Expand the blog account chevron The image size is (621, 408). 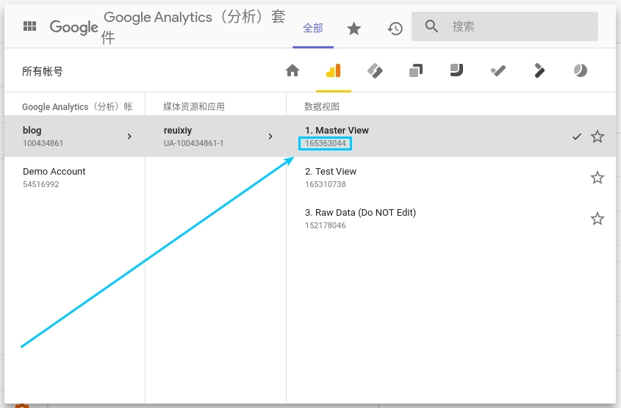click(129, 136)
